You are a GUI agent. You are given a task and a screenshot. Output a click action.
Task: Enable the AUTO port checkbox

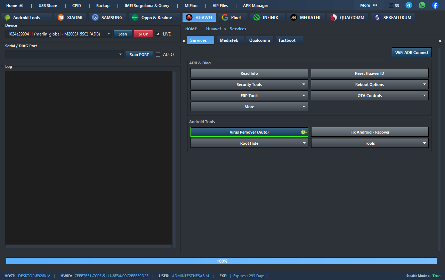tap(158, 55)
